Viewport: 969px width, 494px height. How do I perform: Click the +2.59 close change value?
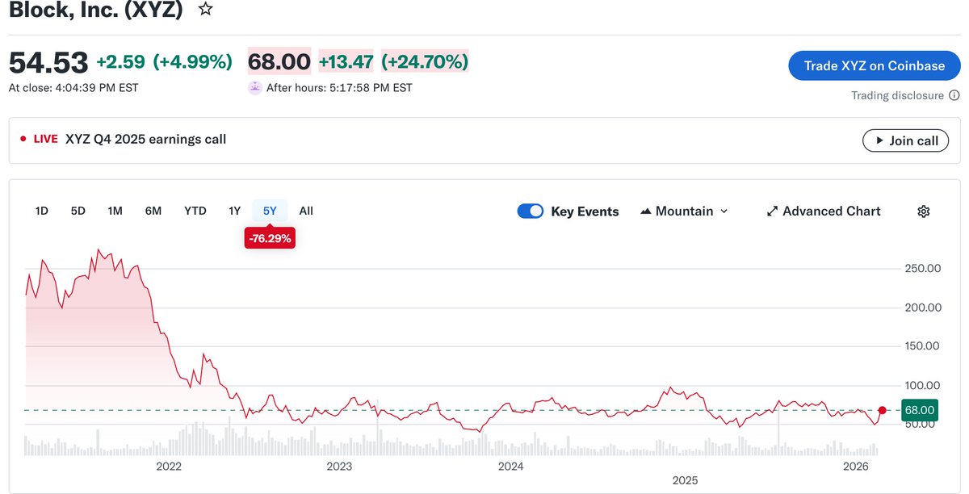click(121, 62)
